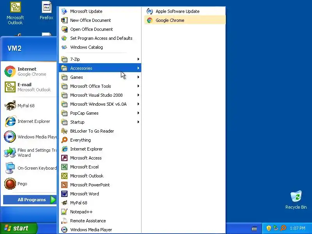The width and height of the screenshot is (312, 234).
Task: Open Windows Media Player icon in recent list
Action: (x=10, y=137)
